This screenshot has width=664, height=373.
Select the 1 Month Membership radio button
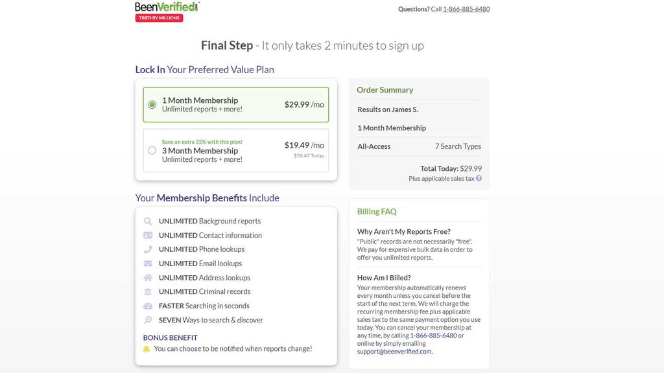pos(152,104)
